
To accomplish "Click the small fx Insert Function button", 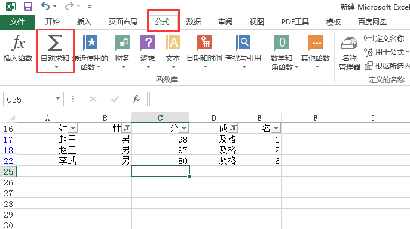I will pos(136,99).
